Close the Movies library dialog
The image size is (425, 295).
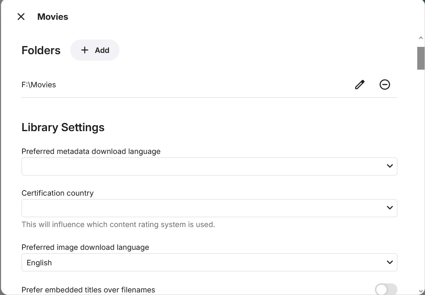pyautogui.click(x=21, y=17)
